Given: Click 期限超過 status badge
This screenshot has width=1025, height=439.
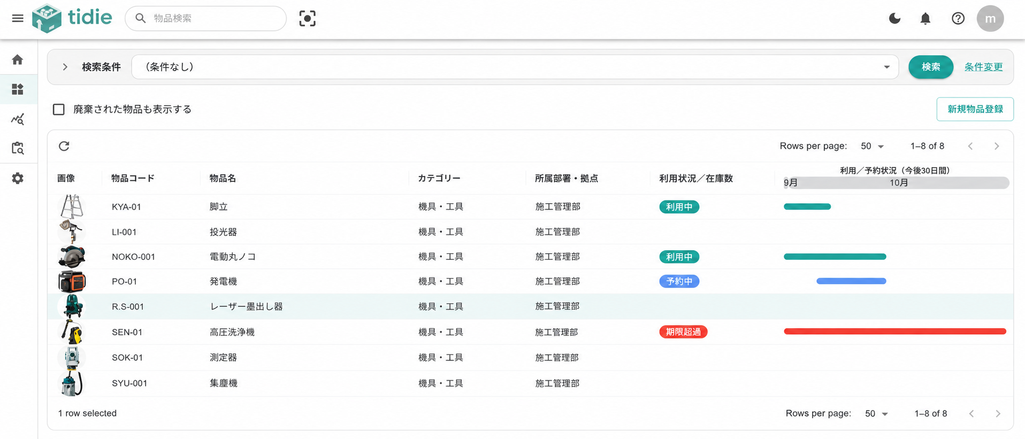Looking at the screenshot, I should (683, 332).
